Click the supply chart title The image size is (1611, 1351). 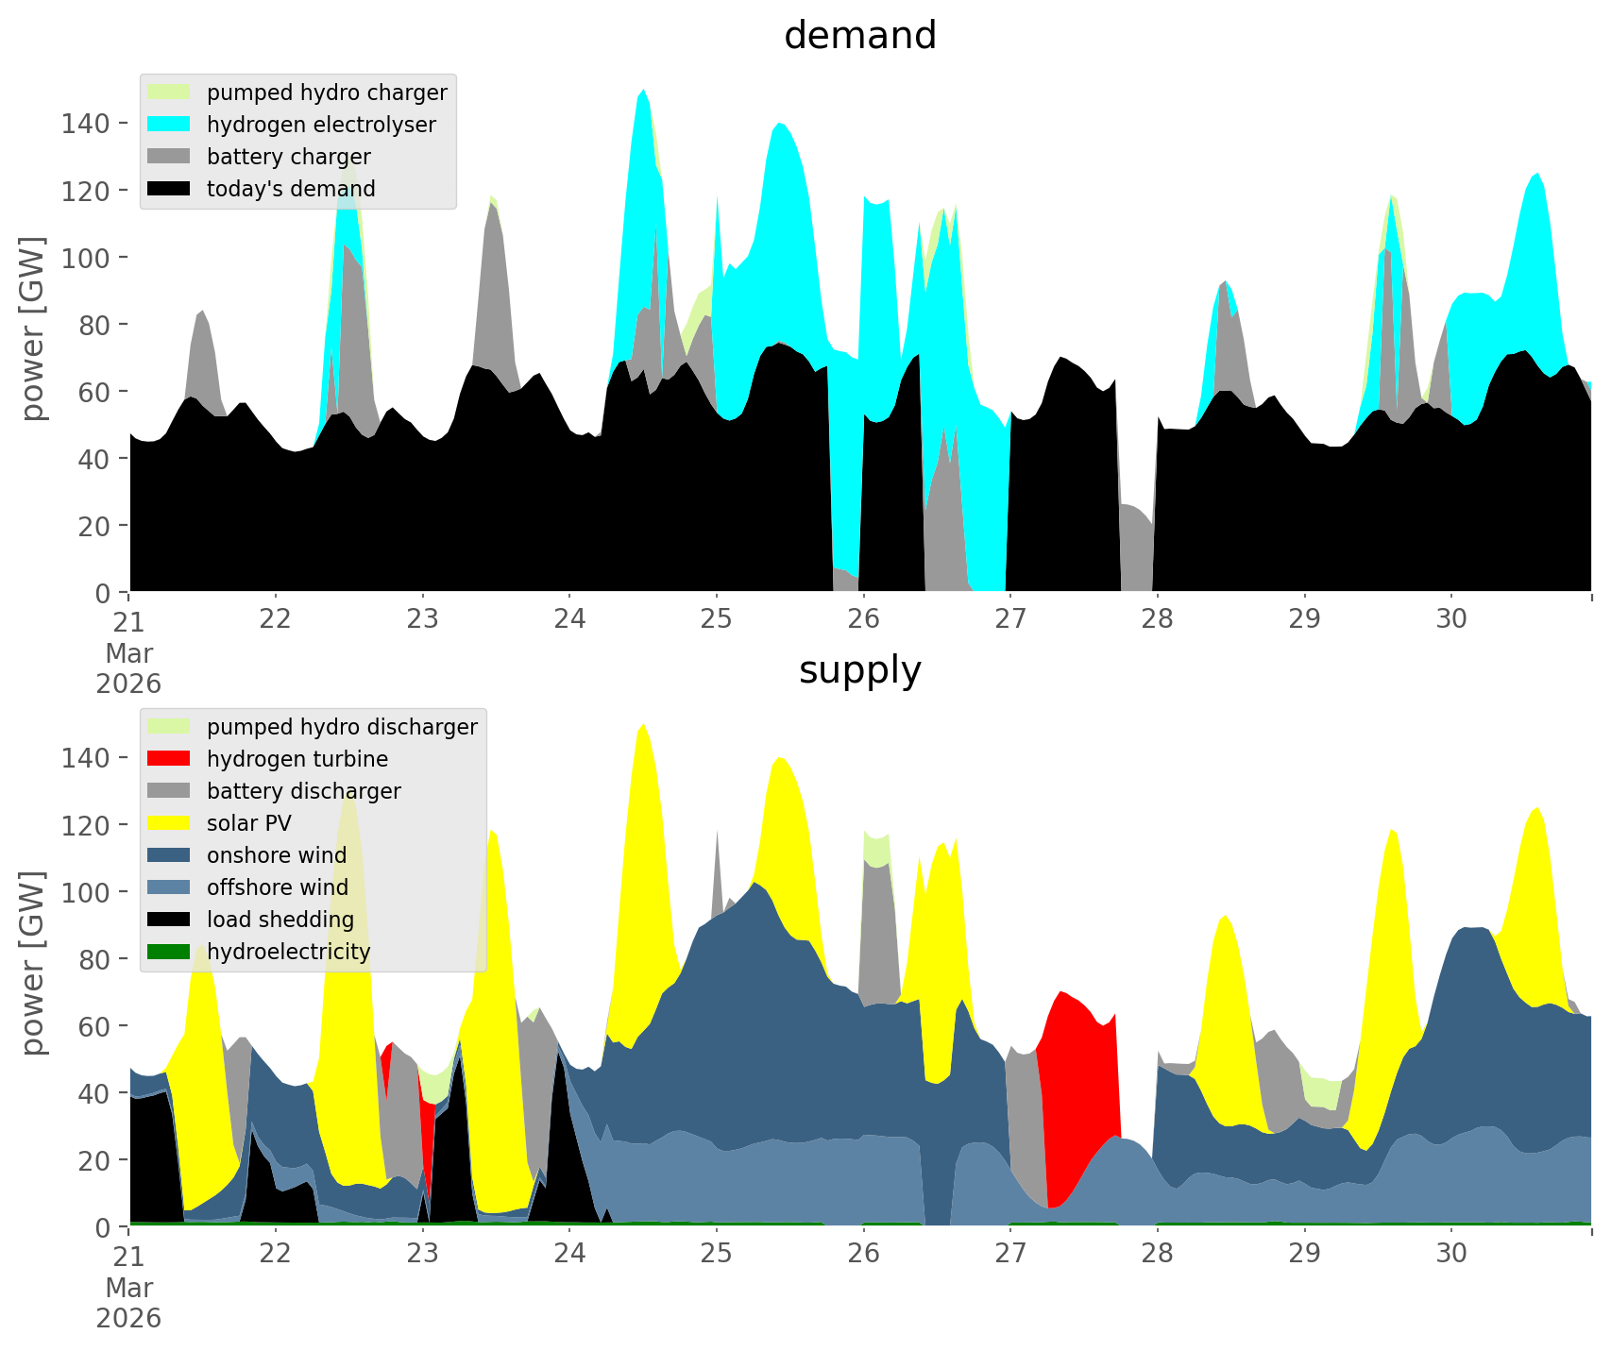click(x=859, y=670)
